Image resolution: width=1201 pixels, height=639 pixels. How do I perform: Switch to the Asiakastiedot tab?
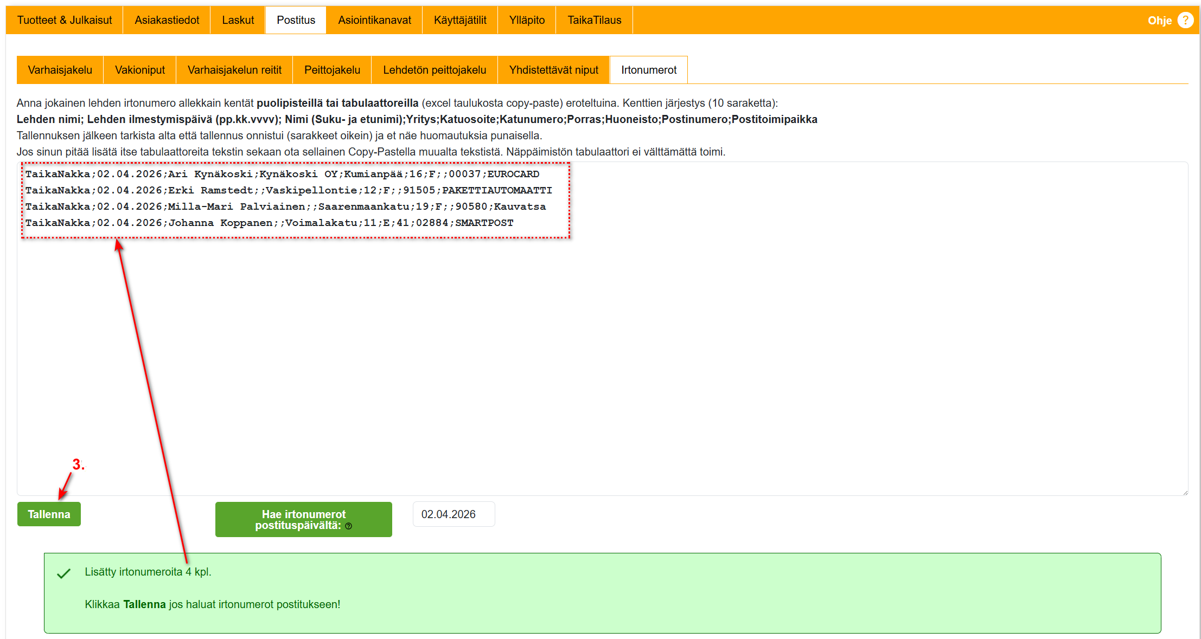[x=167, y=20]
